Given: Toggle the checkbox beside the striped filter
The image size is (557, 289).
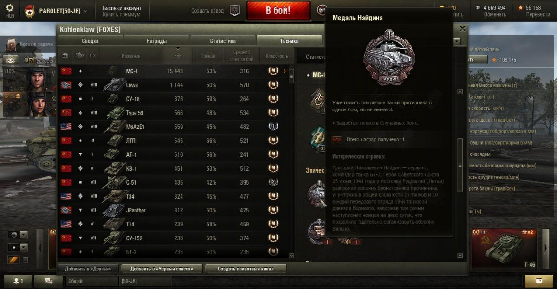Looking at the screenshot, I should 26,260.
